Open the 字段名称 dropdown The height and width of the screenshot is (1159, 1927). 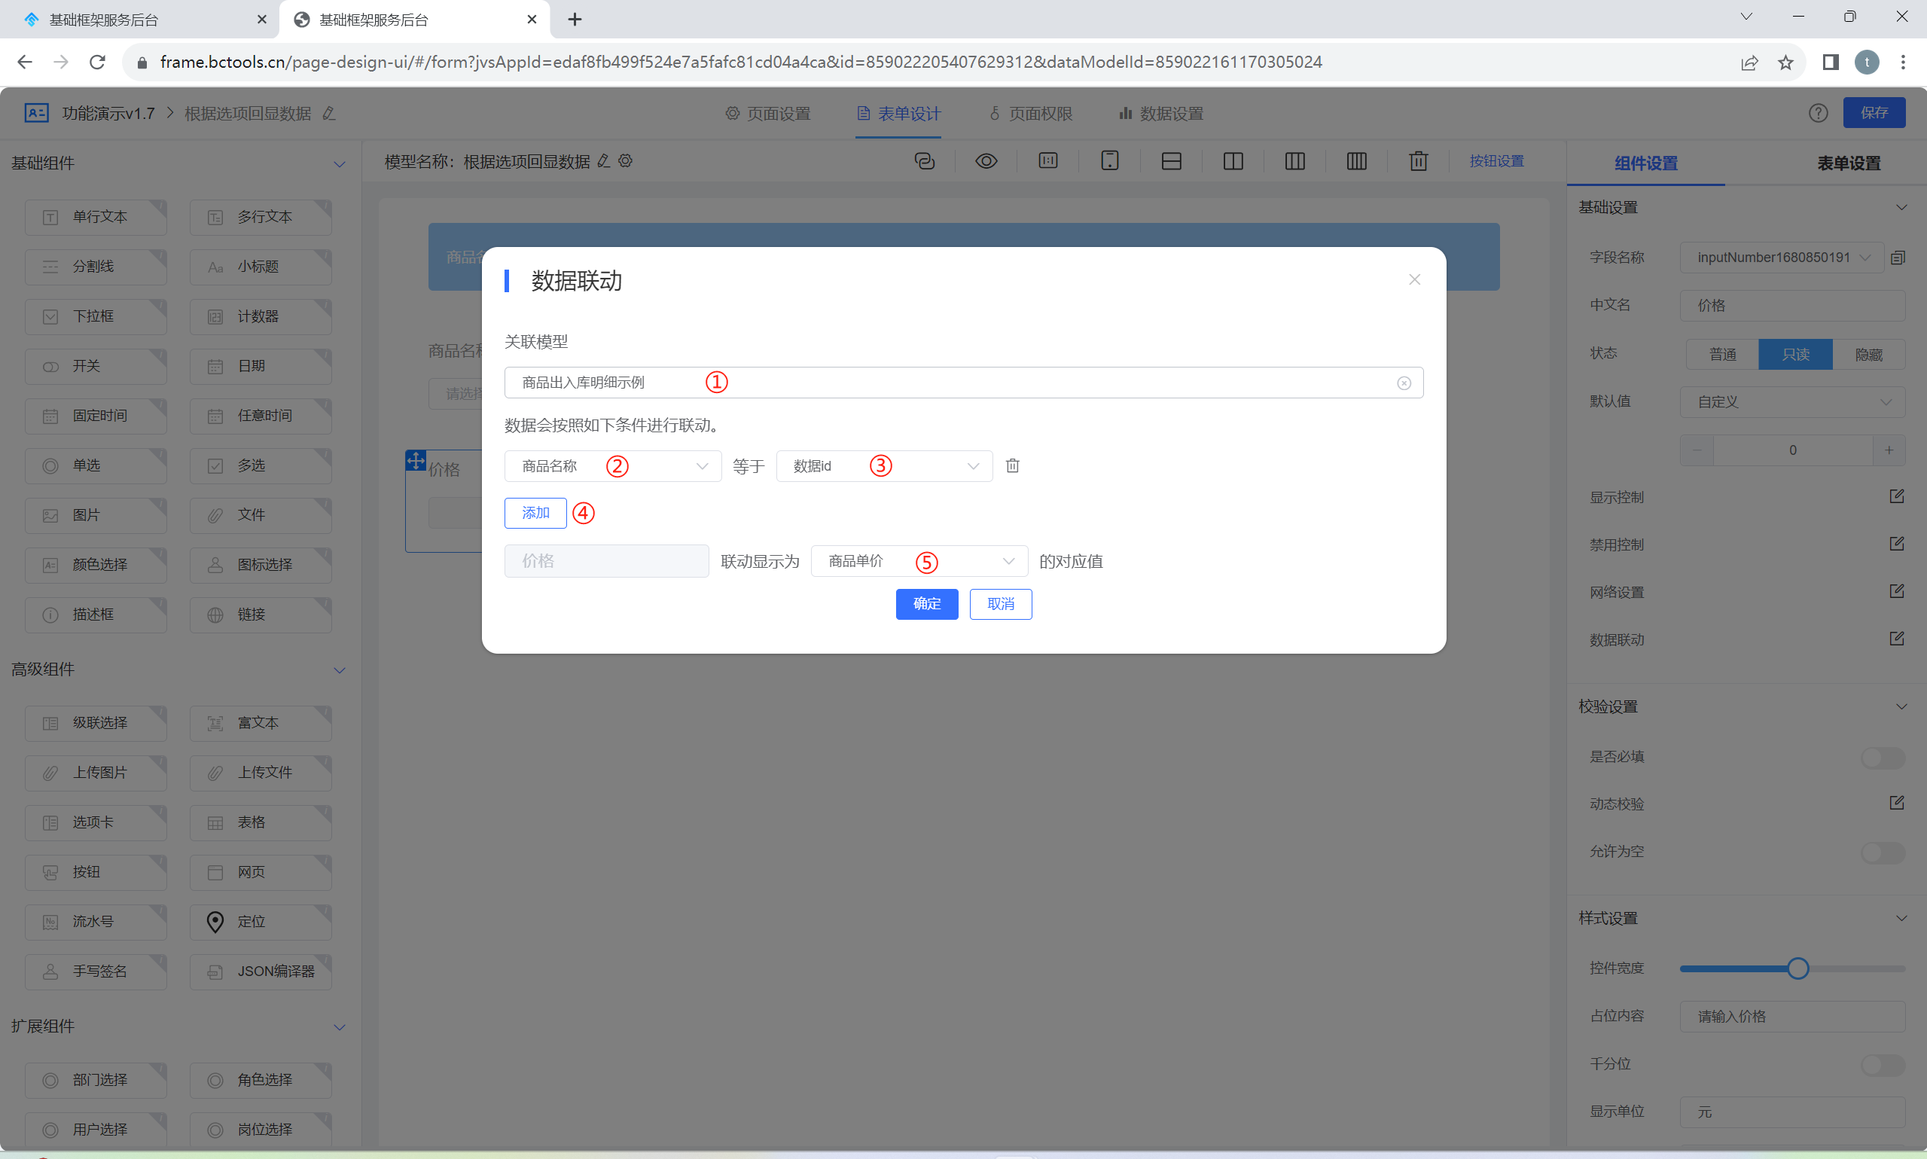[x=1782, y=258]
